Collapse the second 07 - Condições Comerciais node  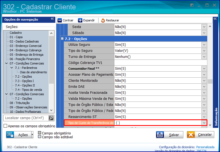pyautogui.click(x=7, y=94)
